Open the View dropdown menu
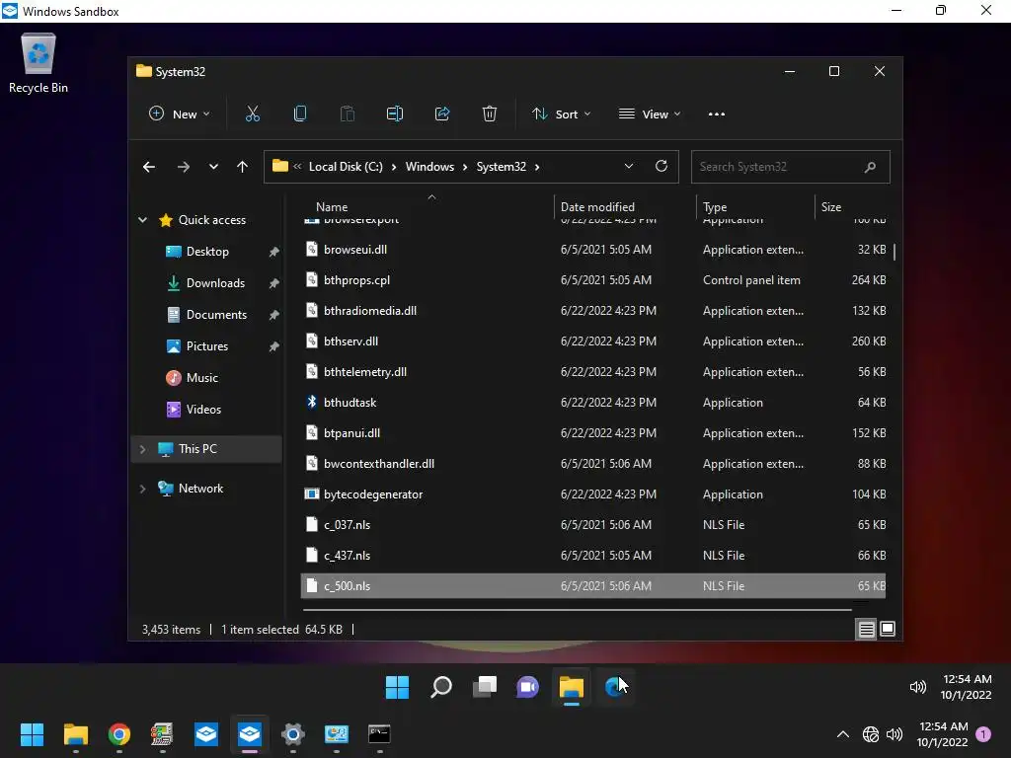Image resolution: width=1011 pixels, height=758 pixels. tap(650, 114)
